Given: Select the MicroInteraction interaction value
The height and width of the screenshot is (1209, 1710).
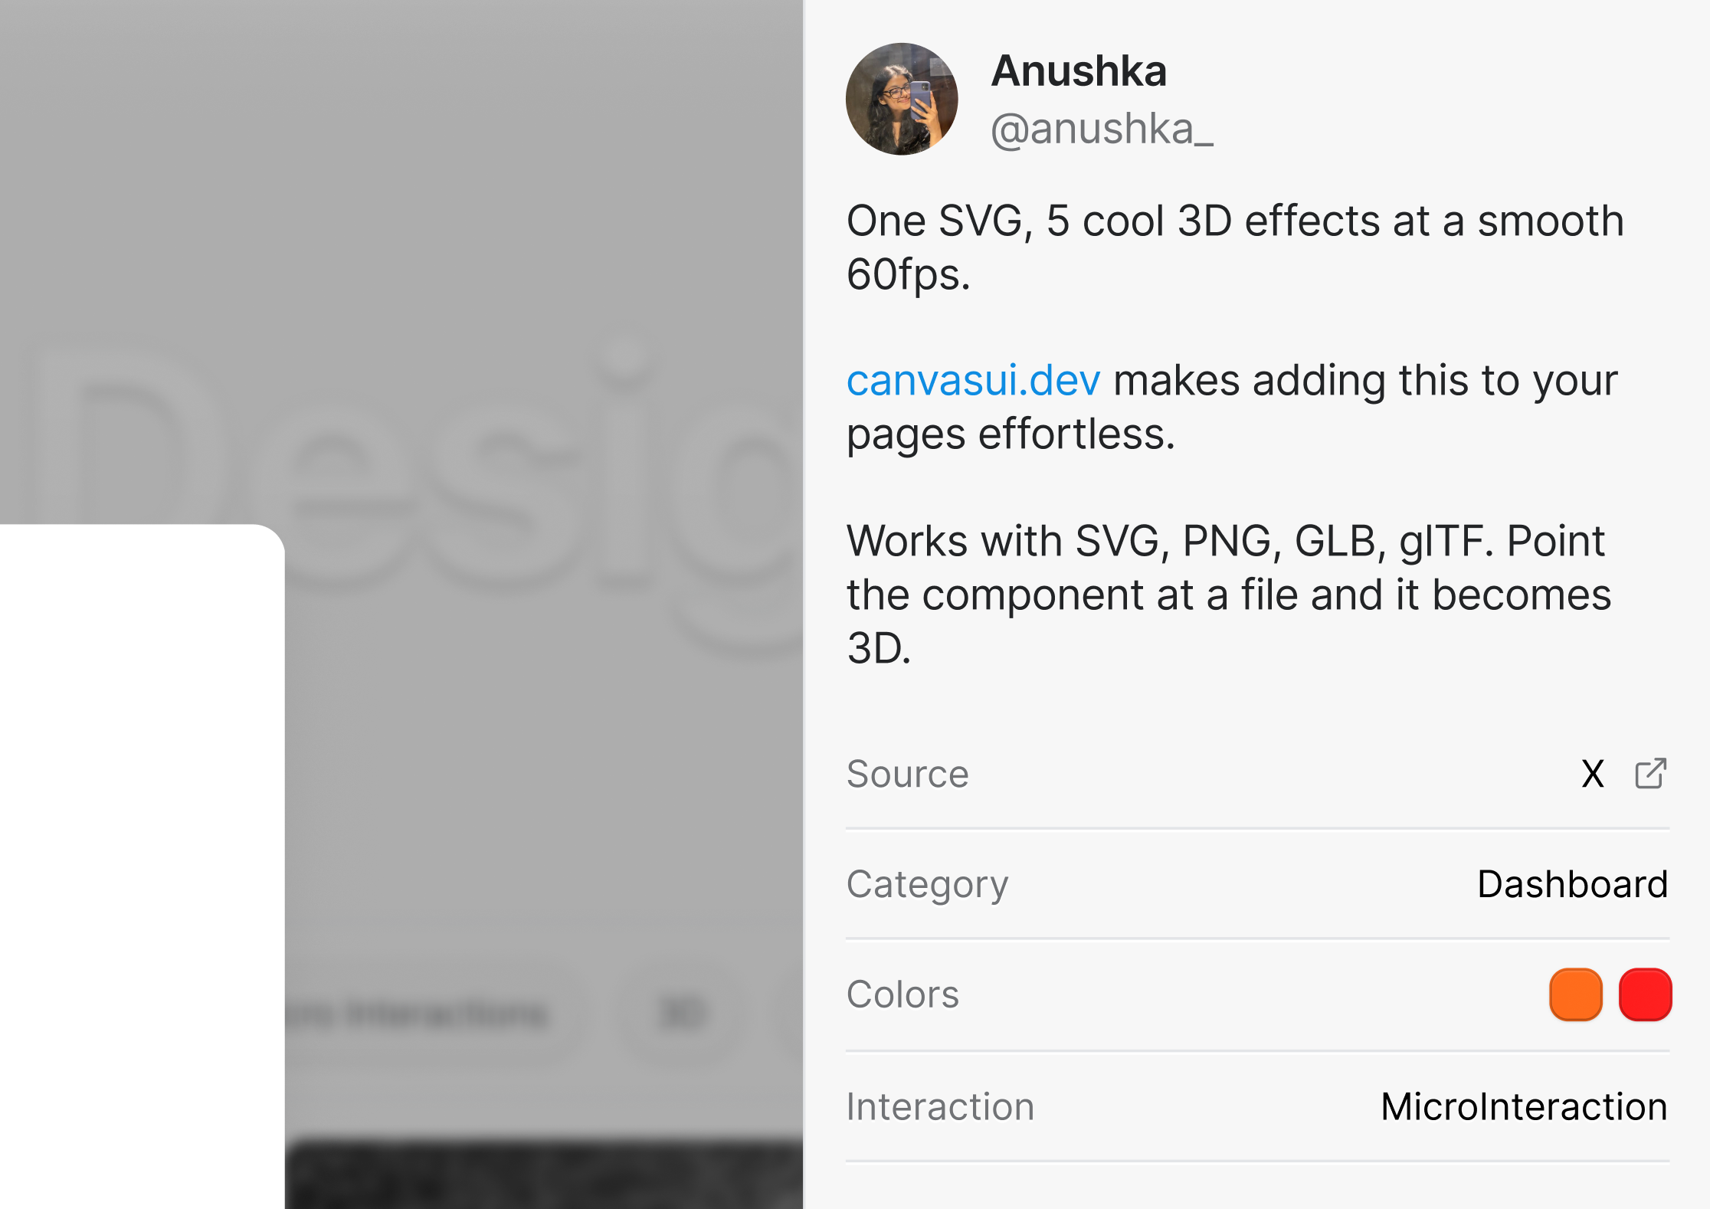Looking at the screenshot, I should pos(1524,1106).
